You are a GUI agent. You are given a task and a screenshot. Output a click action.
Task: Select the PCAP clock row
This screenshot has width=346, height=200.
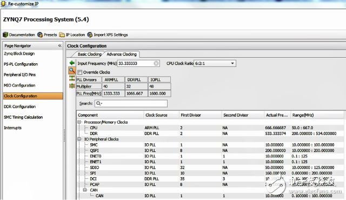210,184
